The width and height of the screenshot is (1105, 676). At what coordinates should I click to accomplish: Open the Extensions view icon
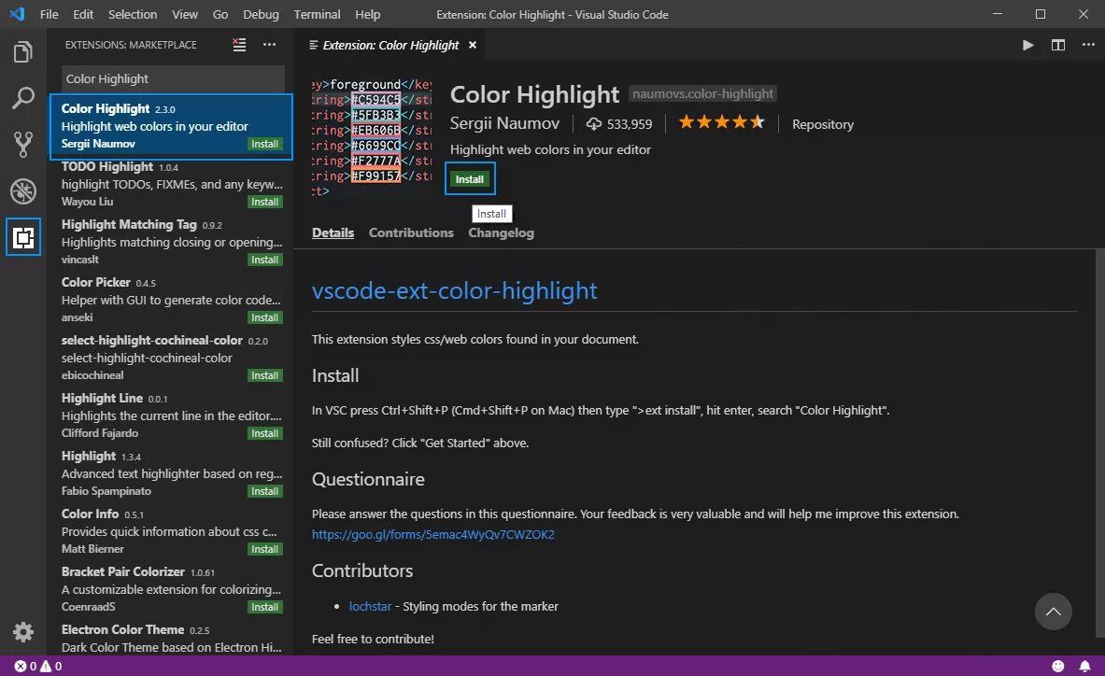tap(22, 237)
